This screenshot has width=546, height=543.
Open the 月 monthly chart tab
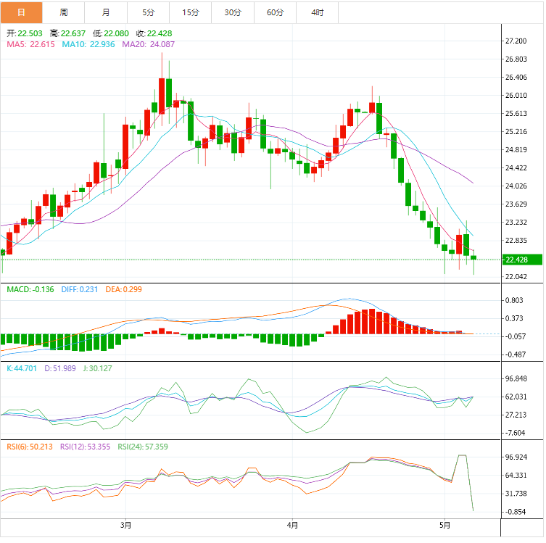[107, 12]
